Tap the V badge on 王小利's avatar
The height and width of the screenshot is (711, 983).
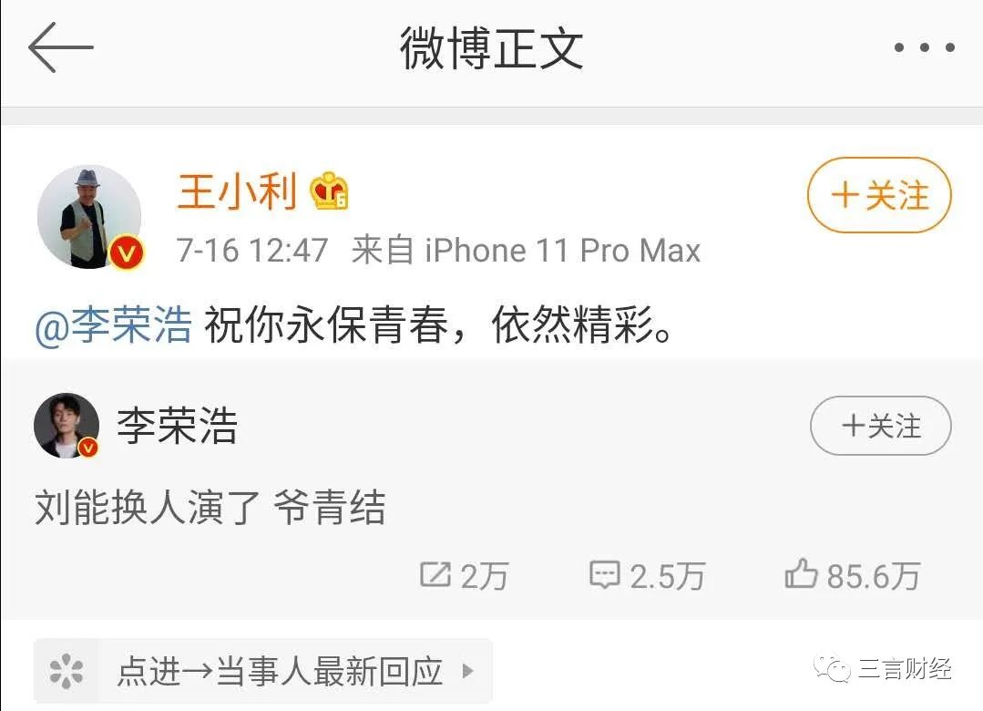tap(127, 252)
